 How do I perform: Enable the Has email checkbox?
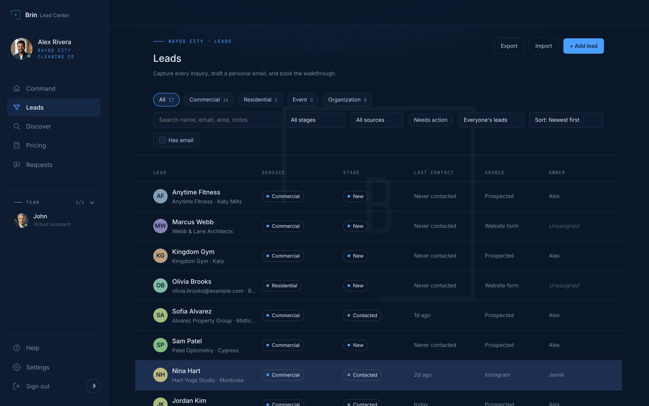coord(163,140)
